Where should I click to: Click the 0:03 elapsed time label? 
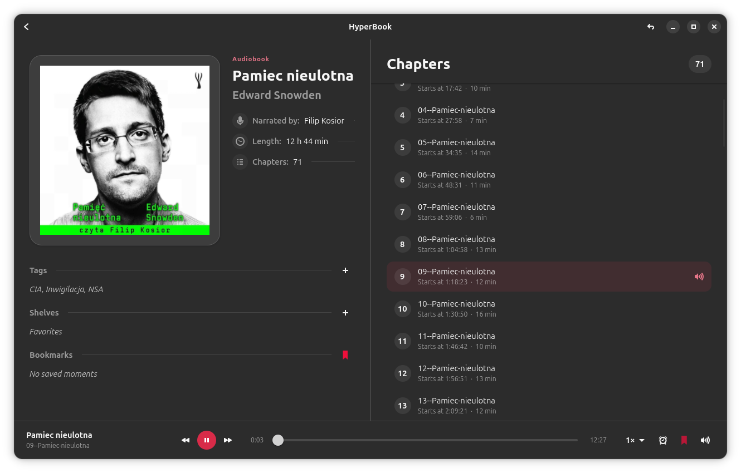click(257, 440)
